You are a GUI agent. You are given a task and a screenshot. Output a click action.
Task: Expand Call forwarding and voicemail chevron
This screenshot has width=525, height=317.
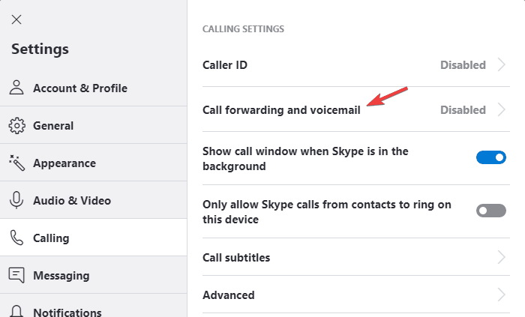(x=501, y=109)
